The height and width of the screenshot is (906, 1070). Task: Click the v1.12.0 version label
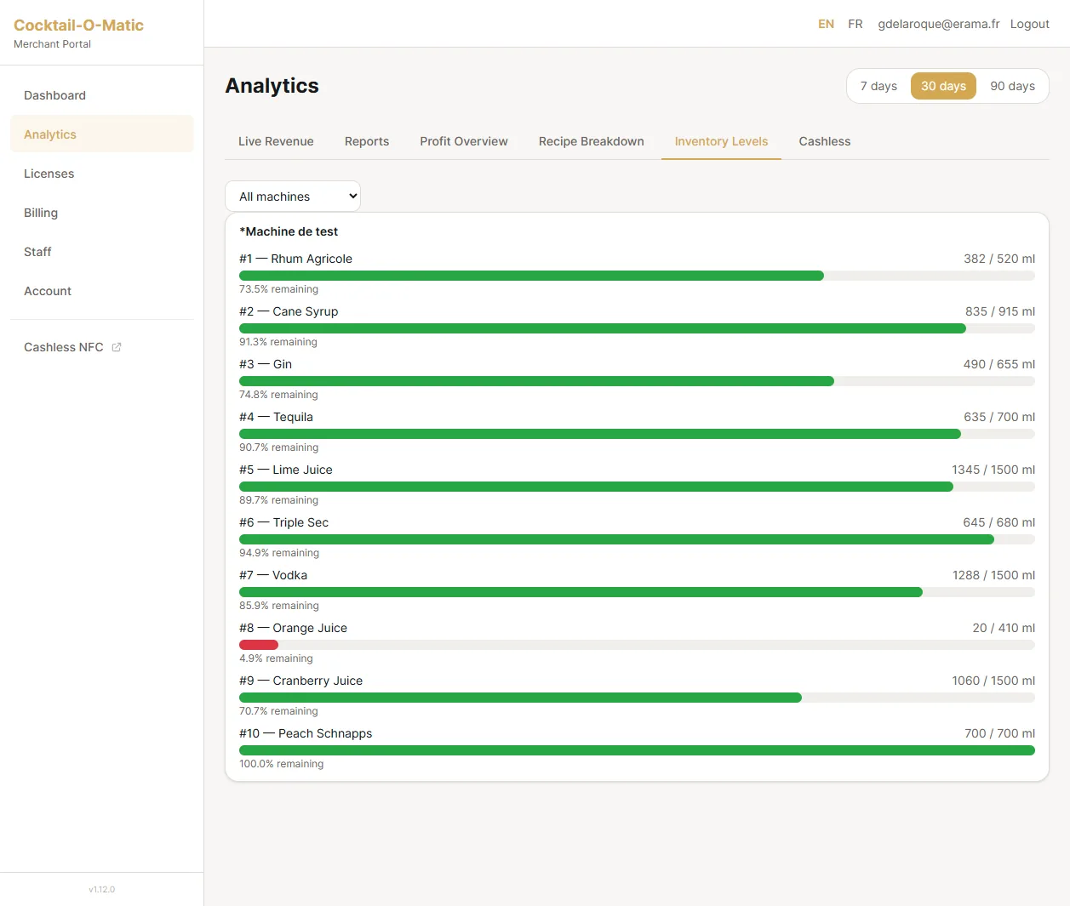point(101,889)
